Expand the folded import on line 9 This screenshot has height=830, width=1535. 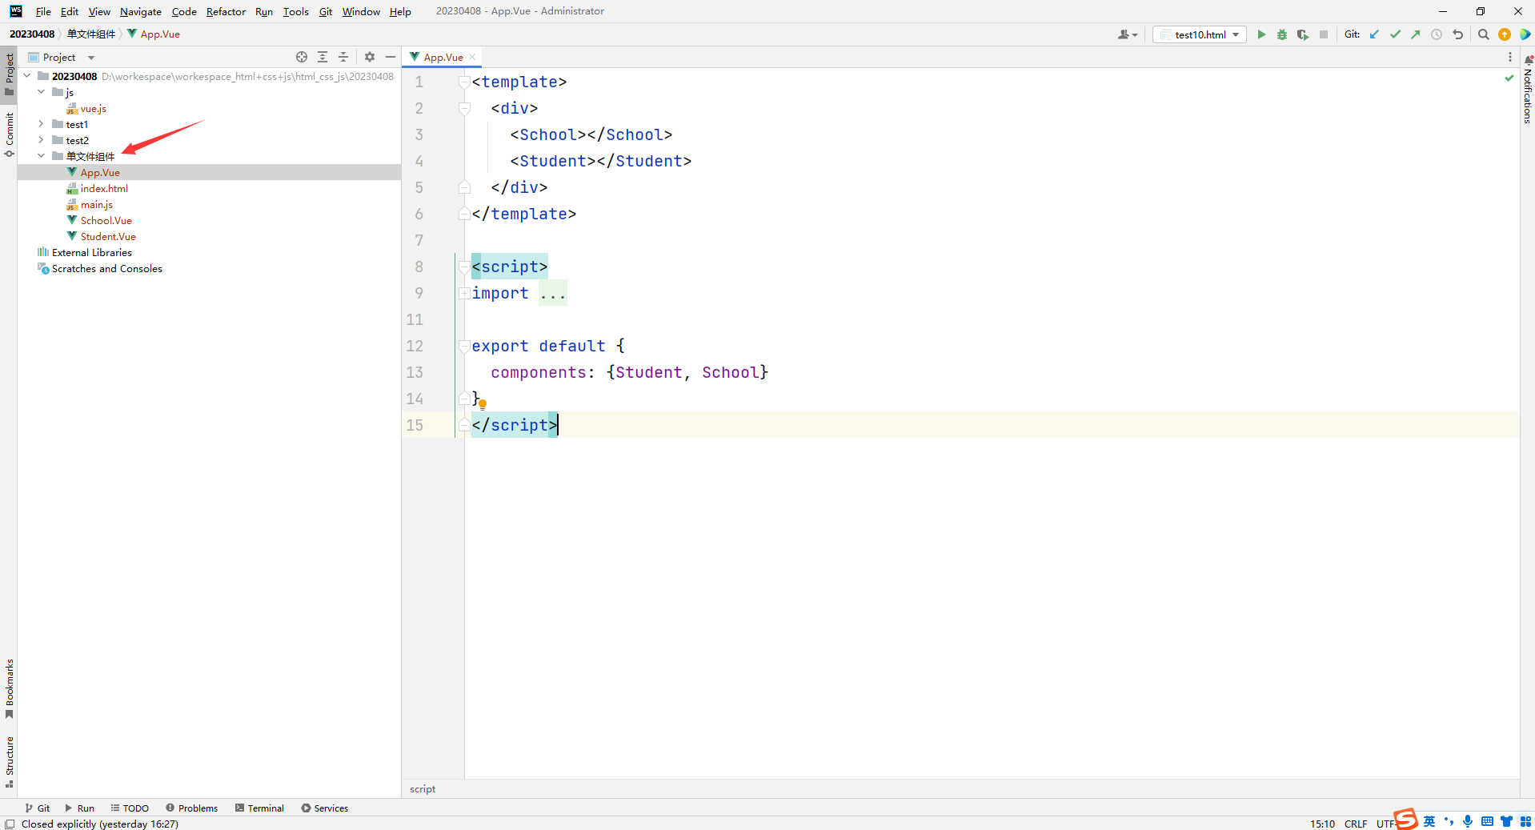coord(464,293)
